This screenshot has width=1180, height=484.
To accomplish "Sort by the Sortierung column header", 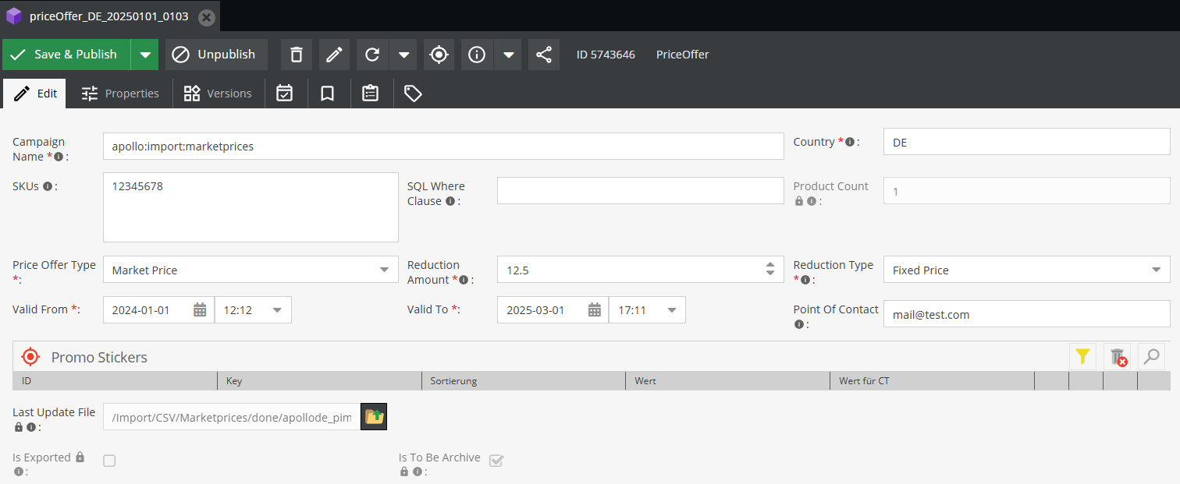I will click(x=524, y=381).
